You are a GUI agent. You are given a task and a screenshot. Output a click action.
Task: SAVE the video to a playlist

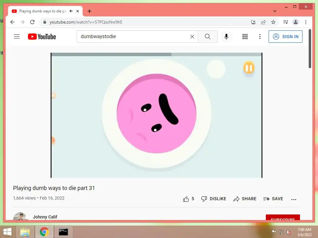273,199
